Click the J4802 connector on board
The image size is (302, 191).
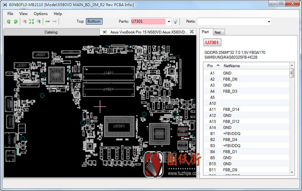(x=9, y=104)
